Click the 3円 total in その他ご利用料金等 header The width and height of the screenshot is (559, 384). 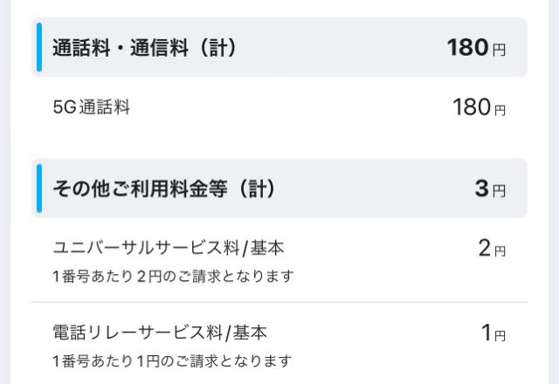[490, 189]
